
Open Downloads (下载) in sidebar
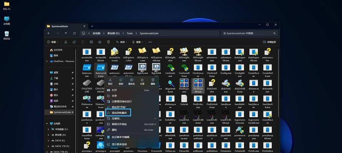click(54, 78)
